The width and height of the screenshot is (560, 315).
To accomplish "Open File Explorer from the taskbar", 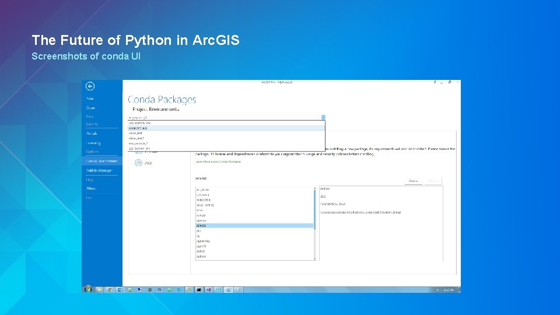I will [100, 290].
